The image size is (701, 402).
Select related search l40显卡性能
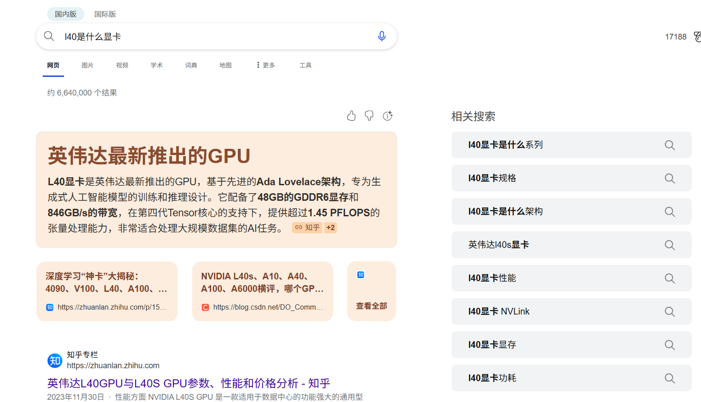click(572, 278)
